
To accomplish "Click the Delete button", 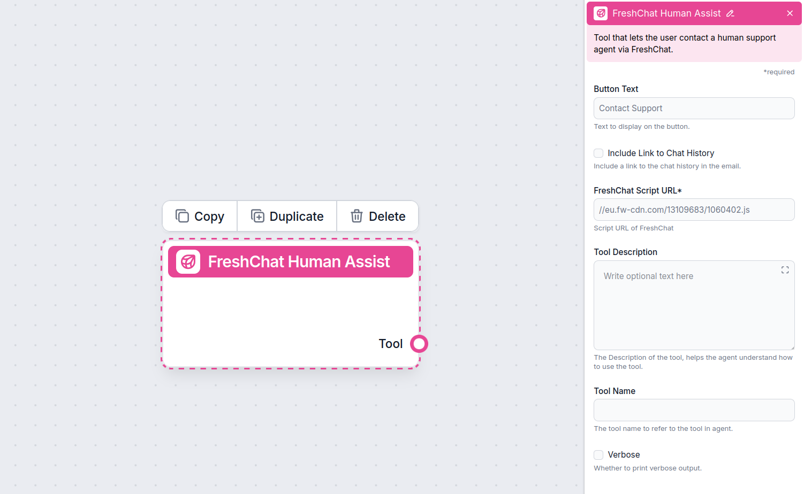I will click(377, 216).
